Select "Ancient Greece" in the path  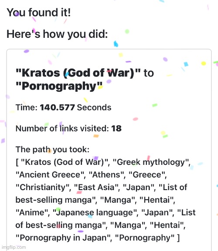50,174
